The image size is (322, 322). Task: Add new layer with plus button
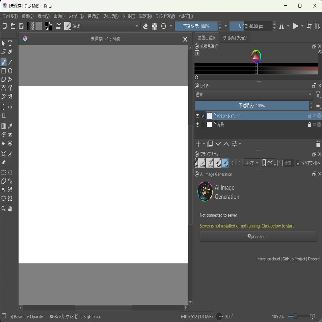(198, 144)
